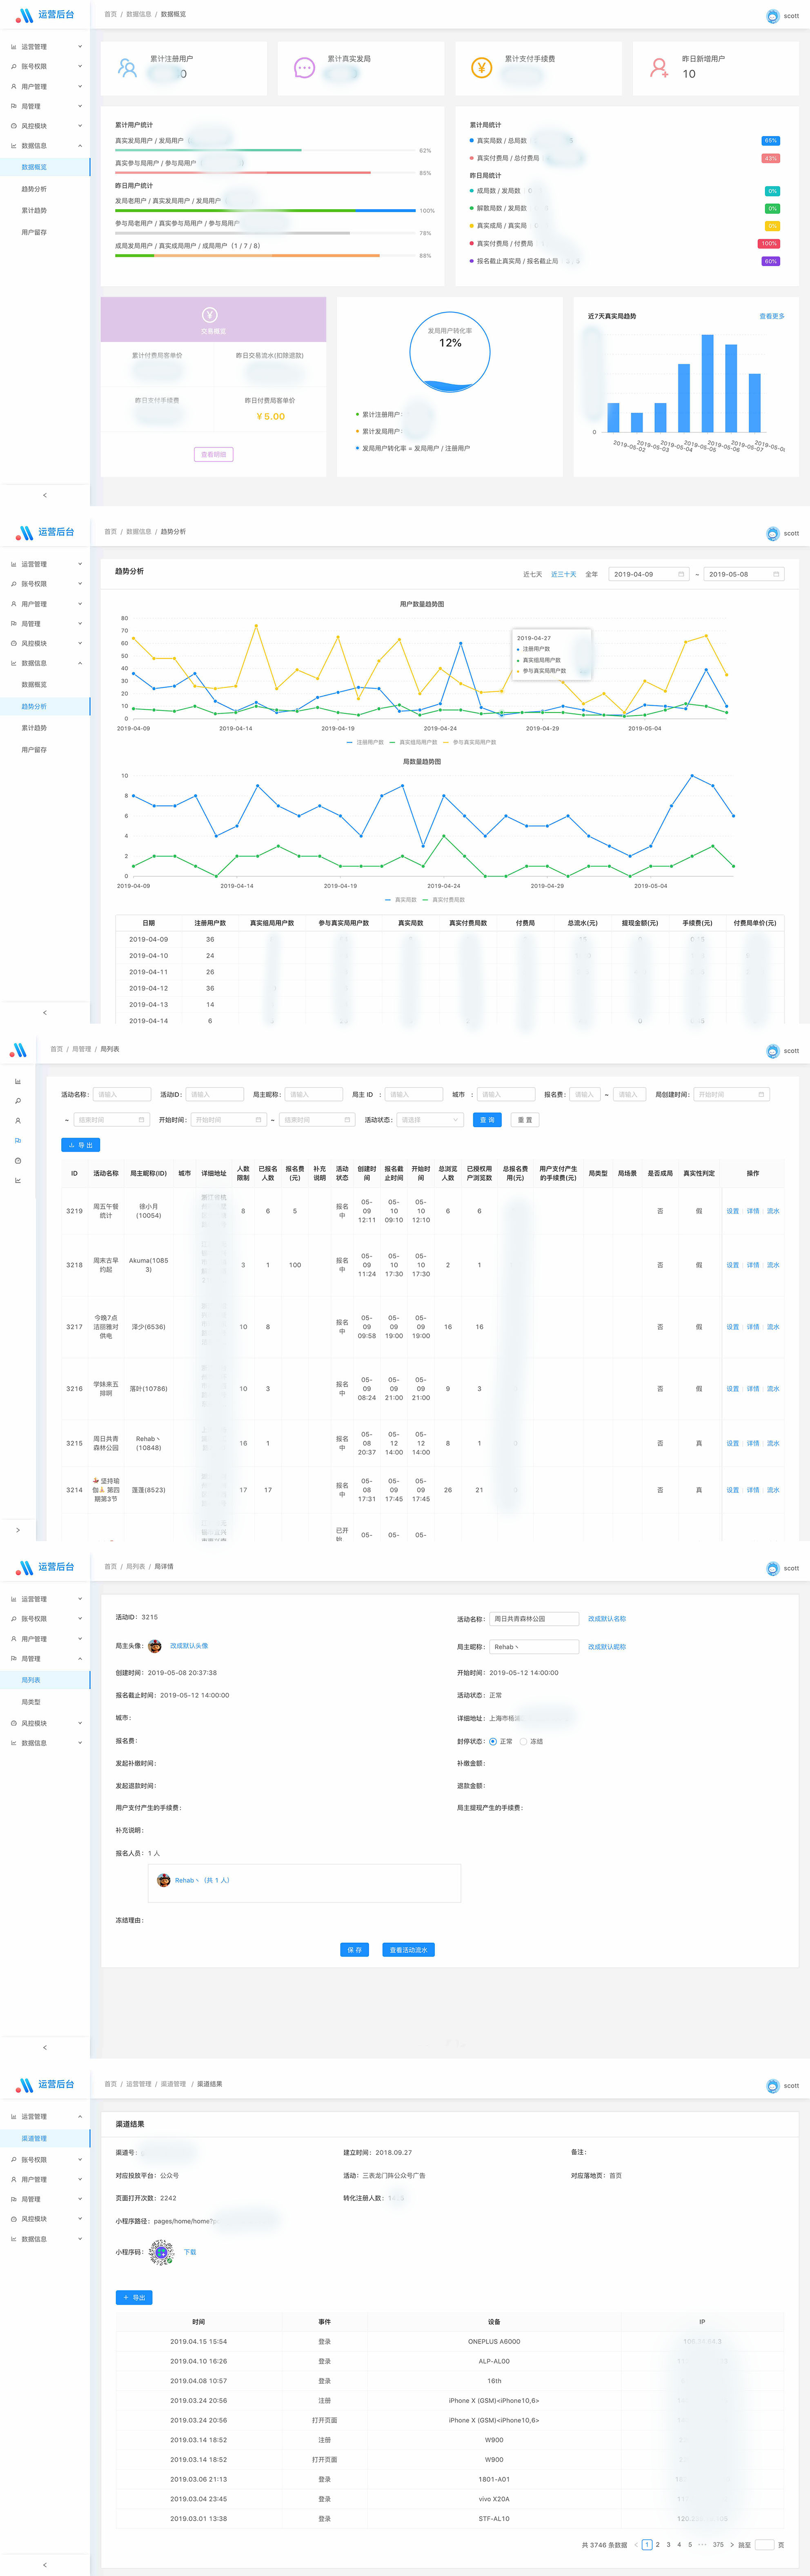810x2576 pixels.
Task: Click the user icon in the collapsed 局列表 sidebar
Action: (18, 1121)
